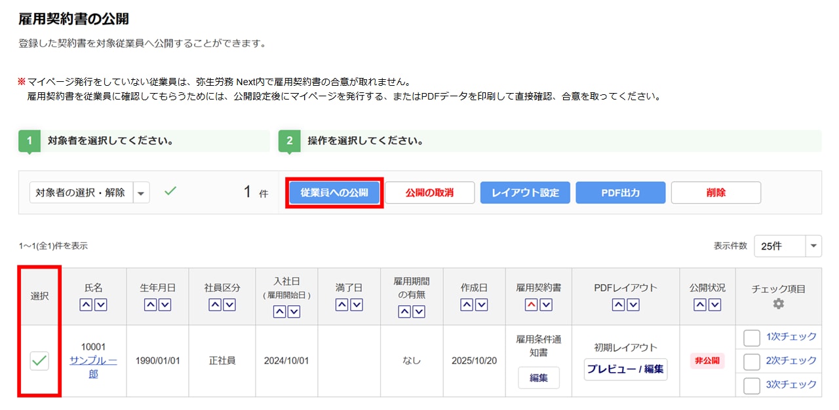
Task: Open レイアウト設定 button
Action: pos(525,193)
